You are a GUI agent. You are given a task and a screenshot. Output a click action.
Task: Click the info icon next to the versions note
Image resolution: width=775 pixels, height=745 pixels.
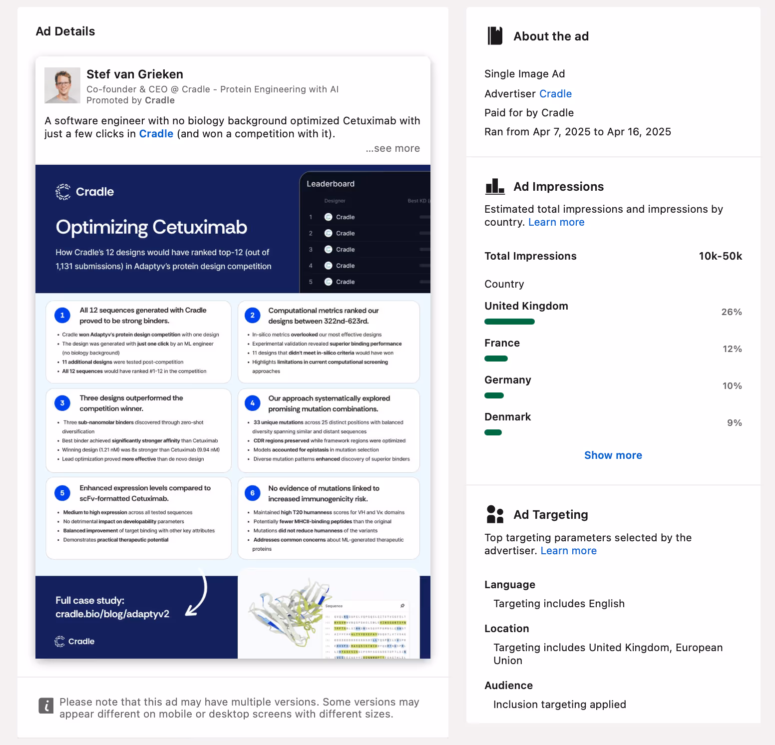[x=46, y=706]
